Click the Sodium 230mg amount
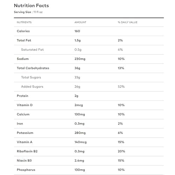The width and height of the screenshot is (175, 175). click(80, 59)
